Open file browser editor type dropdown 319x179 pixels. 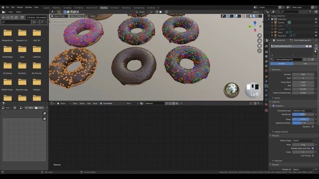4,12
